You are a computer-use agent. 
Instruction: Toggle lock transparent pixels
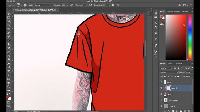point(165,77)
